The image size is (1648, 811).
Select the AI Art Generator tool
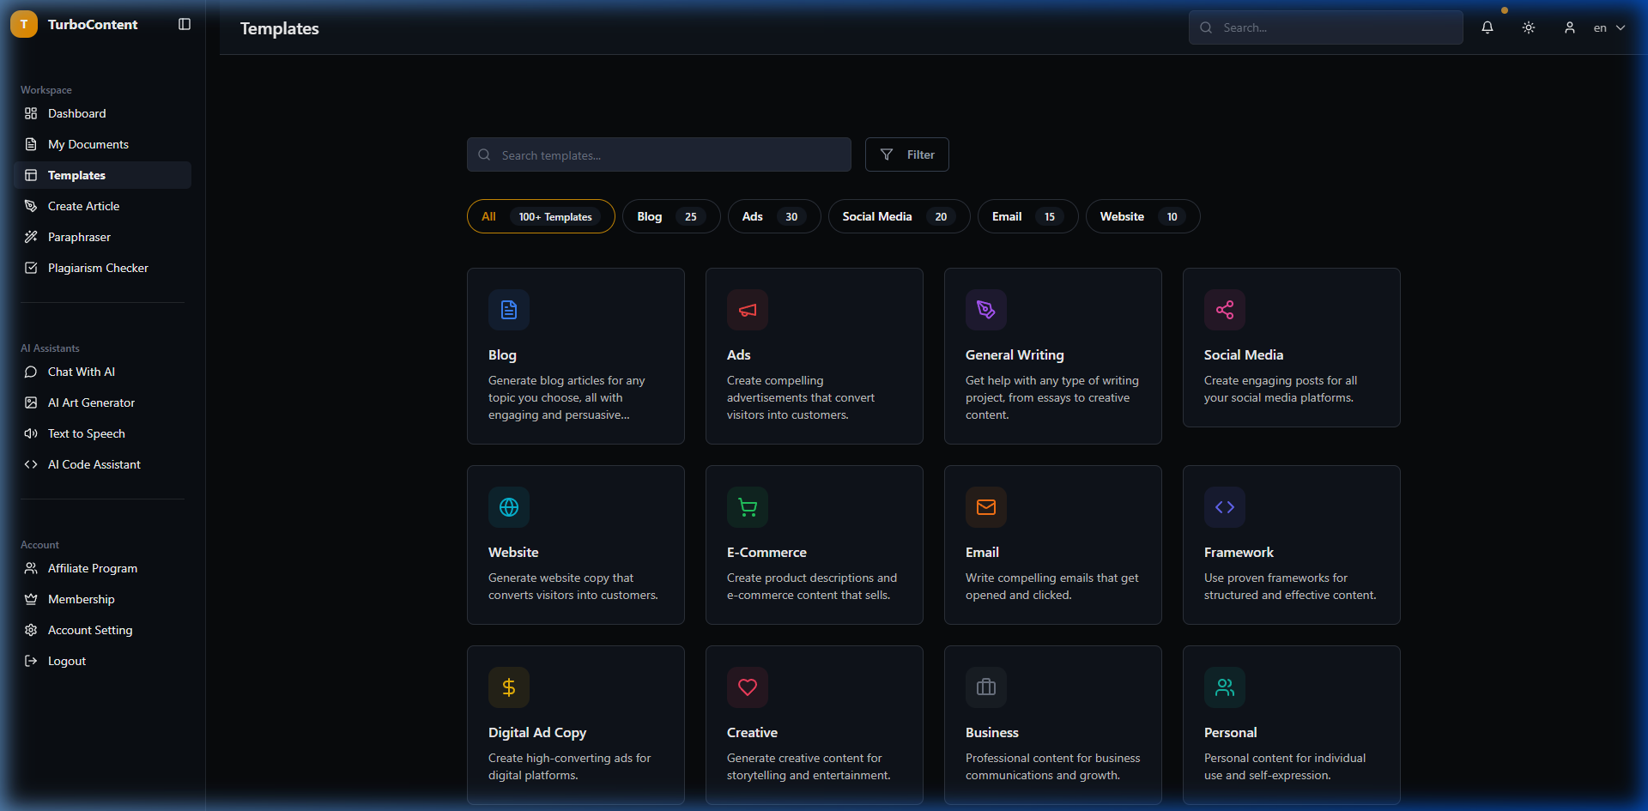(x=90, y=402)
